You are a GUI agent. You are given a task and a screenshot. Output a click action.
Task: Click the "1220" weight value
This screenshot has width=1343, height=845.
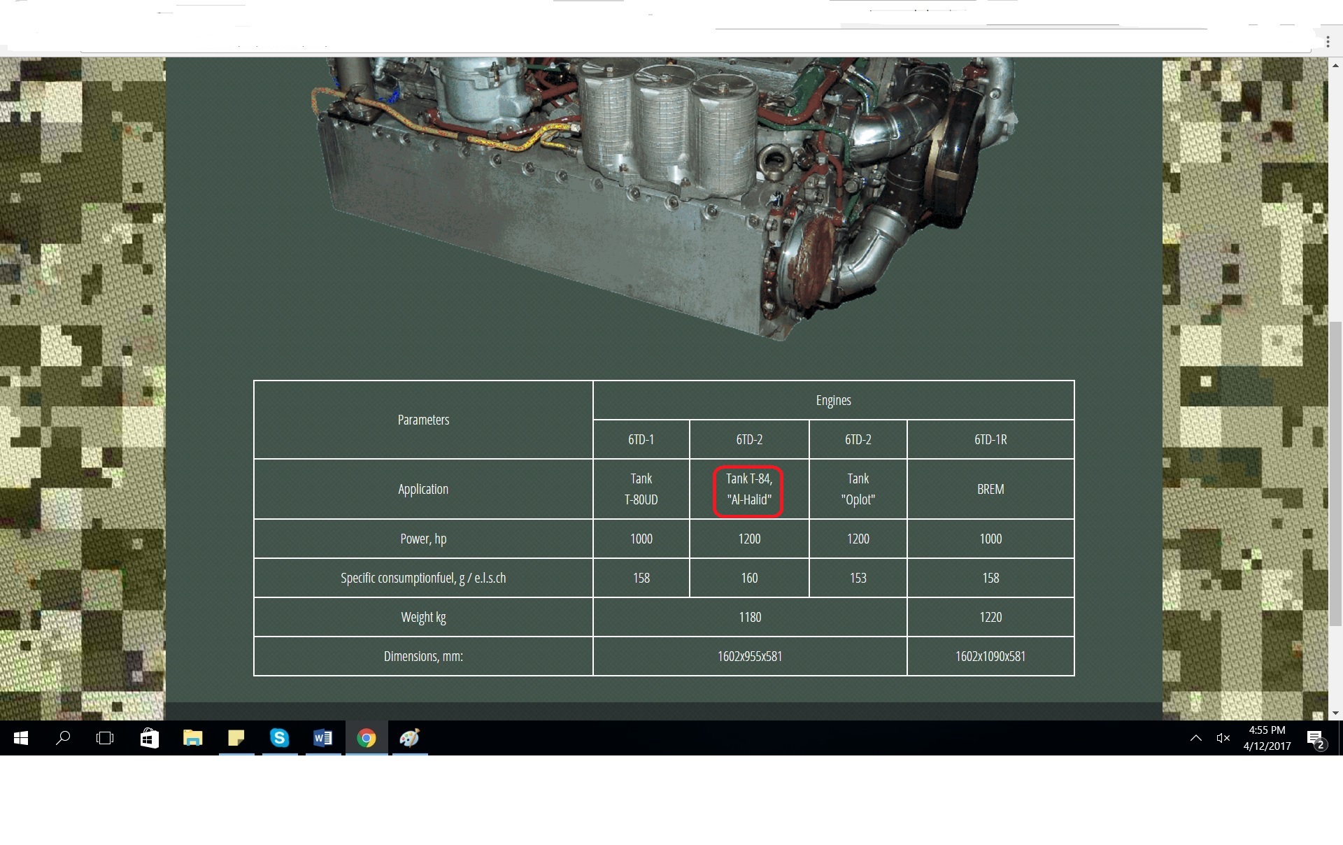tap(990, 617)
